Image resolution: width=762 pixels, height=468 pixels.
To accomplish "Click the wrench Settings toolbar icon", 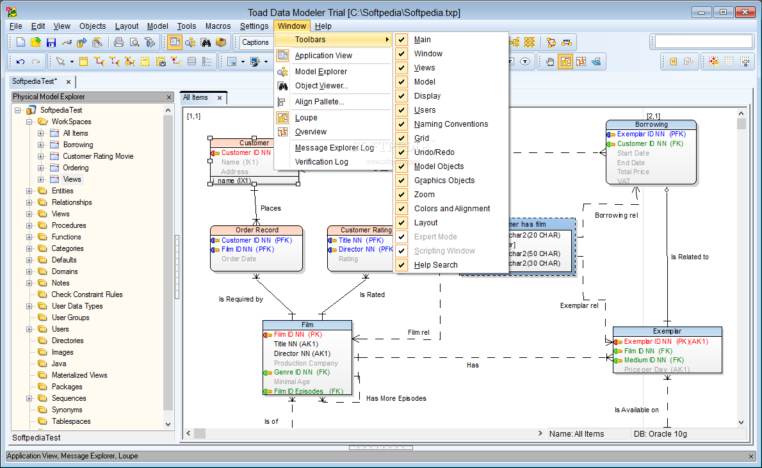I will pos(150,42).
